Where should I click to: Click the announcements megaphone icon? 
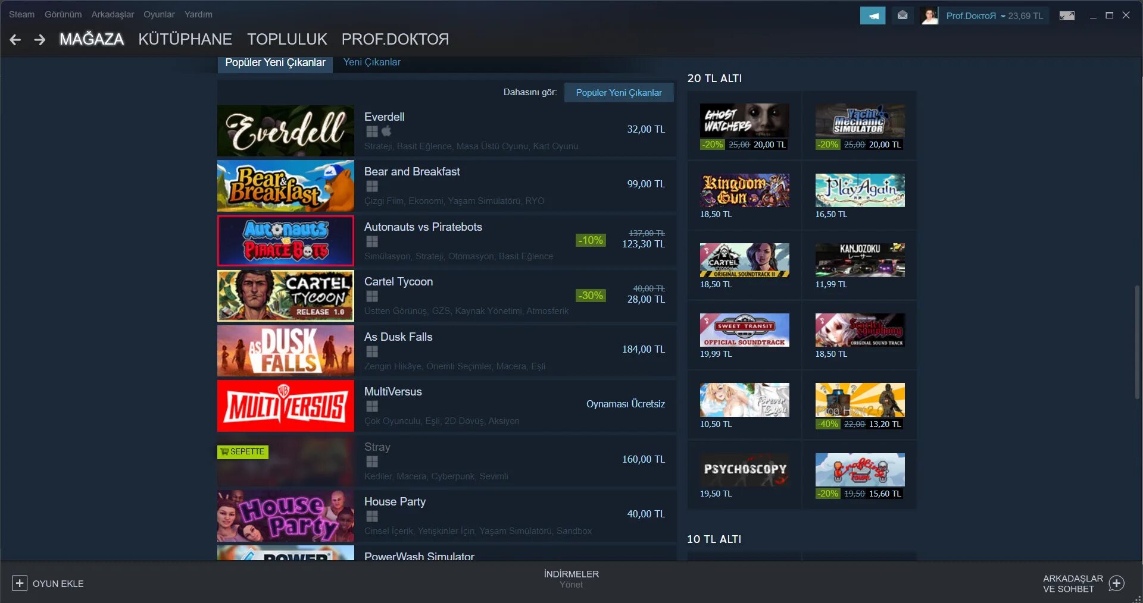tap(872, 15)
